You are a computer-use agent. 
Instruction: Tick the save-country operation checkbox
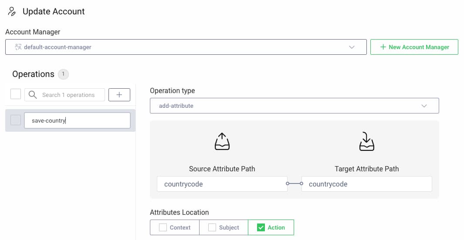coord(16,120)
